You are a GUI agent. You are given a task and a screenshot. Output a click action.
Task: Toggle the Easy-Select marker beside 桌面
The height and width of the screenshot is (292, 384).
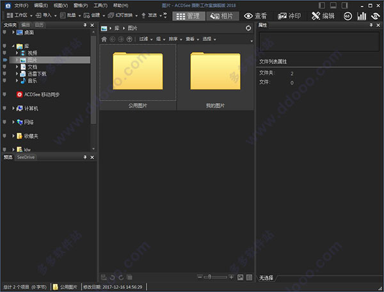coord(4,32)
